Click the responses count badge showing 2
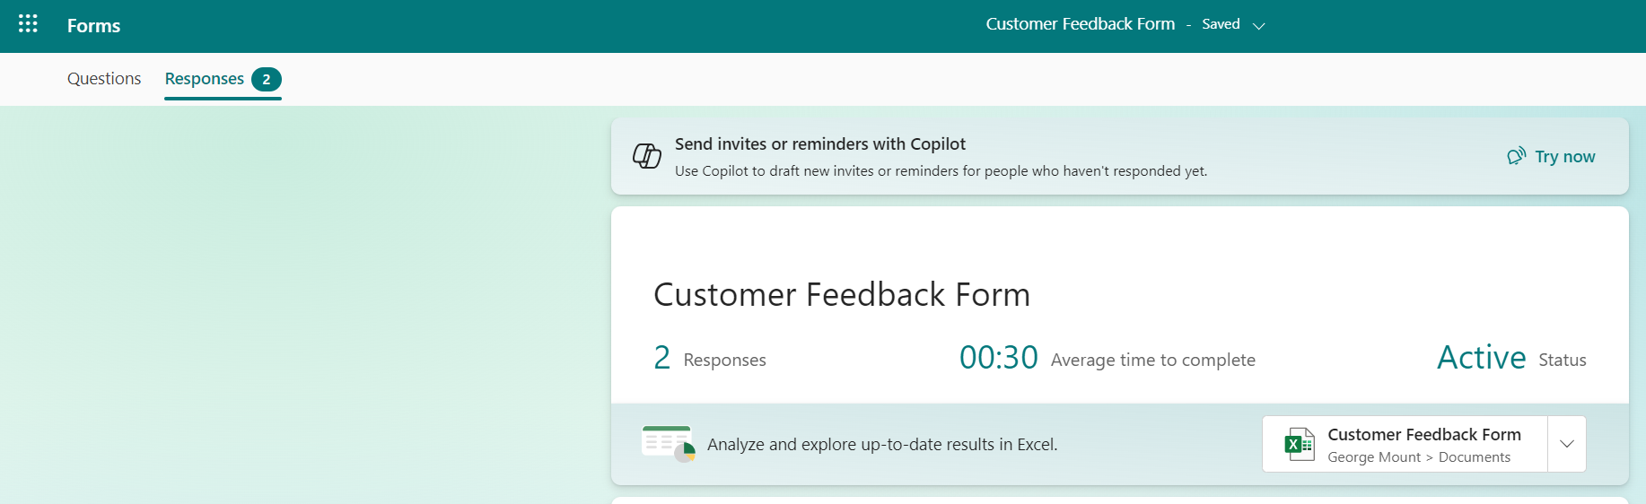Viewport: 1646px width, 504px height. click(267, 80)
